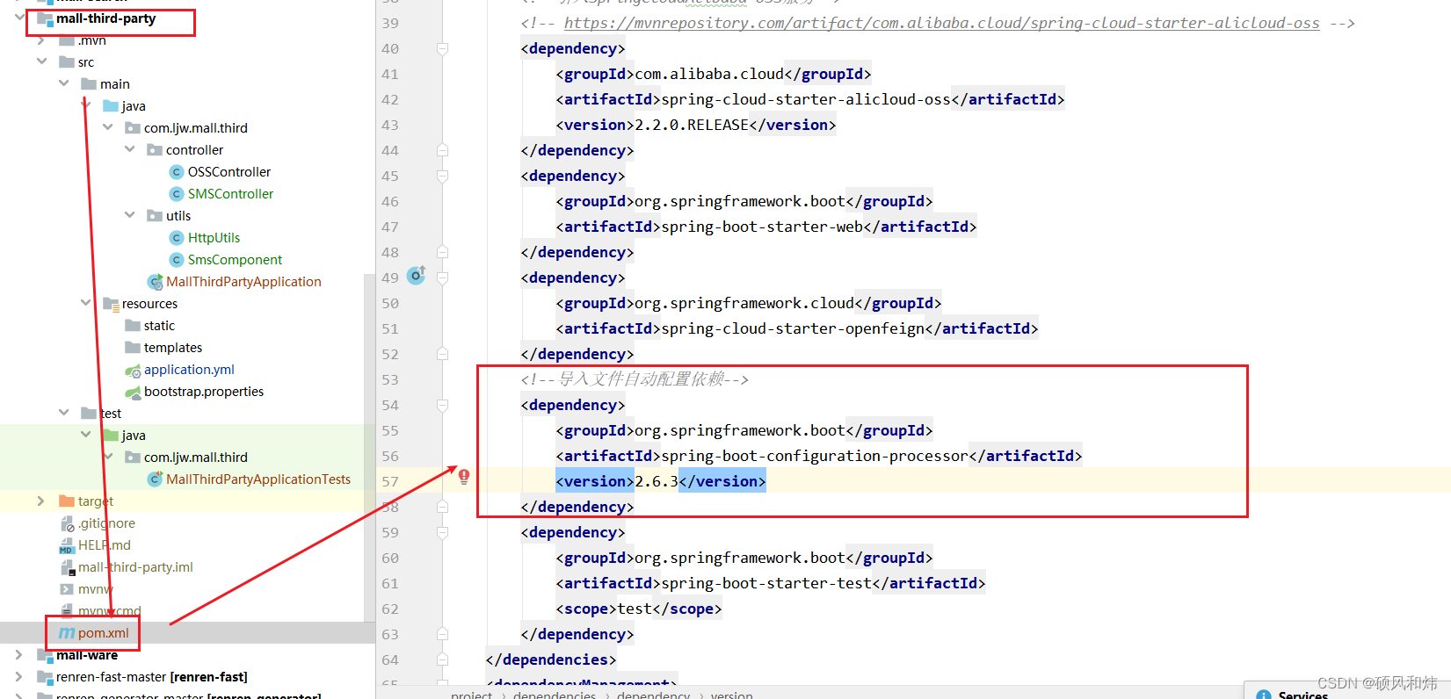Open bootstrap.properties file
The height and width of the screenshot is (699, 1451).
pos(204,392)
